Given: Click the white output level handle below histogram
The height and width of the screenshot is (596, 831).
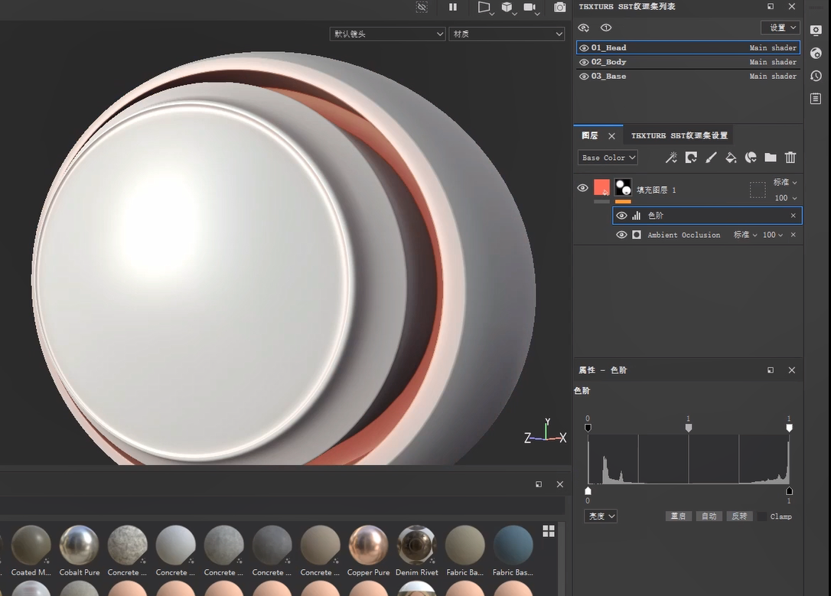Looking at the screenshot, I should [x=588, y=490].
